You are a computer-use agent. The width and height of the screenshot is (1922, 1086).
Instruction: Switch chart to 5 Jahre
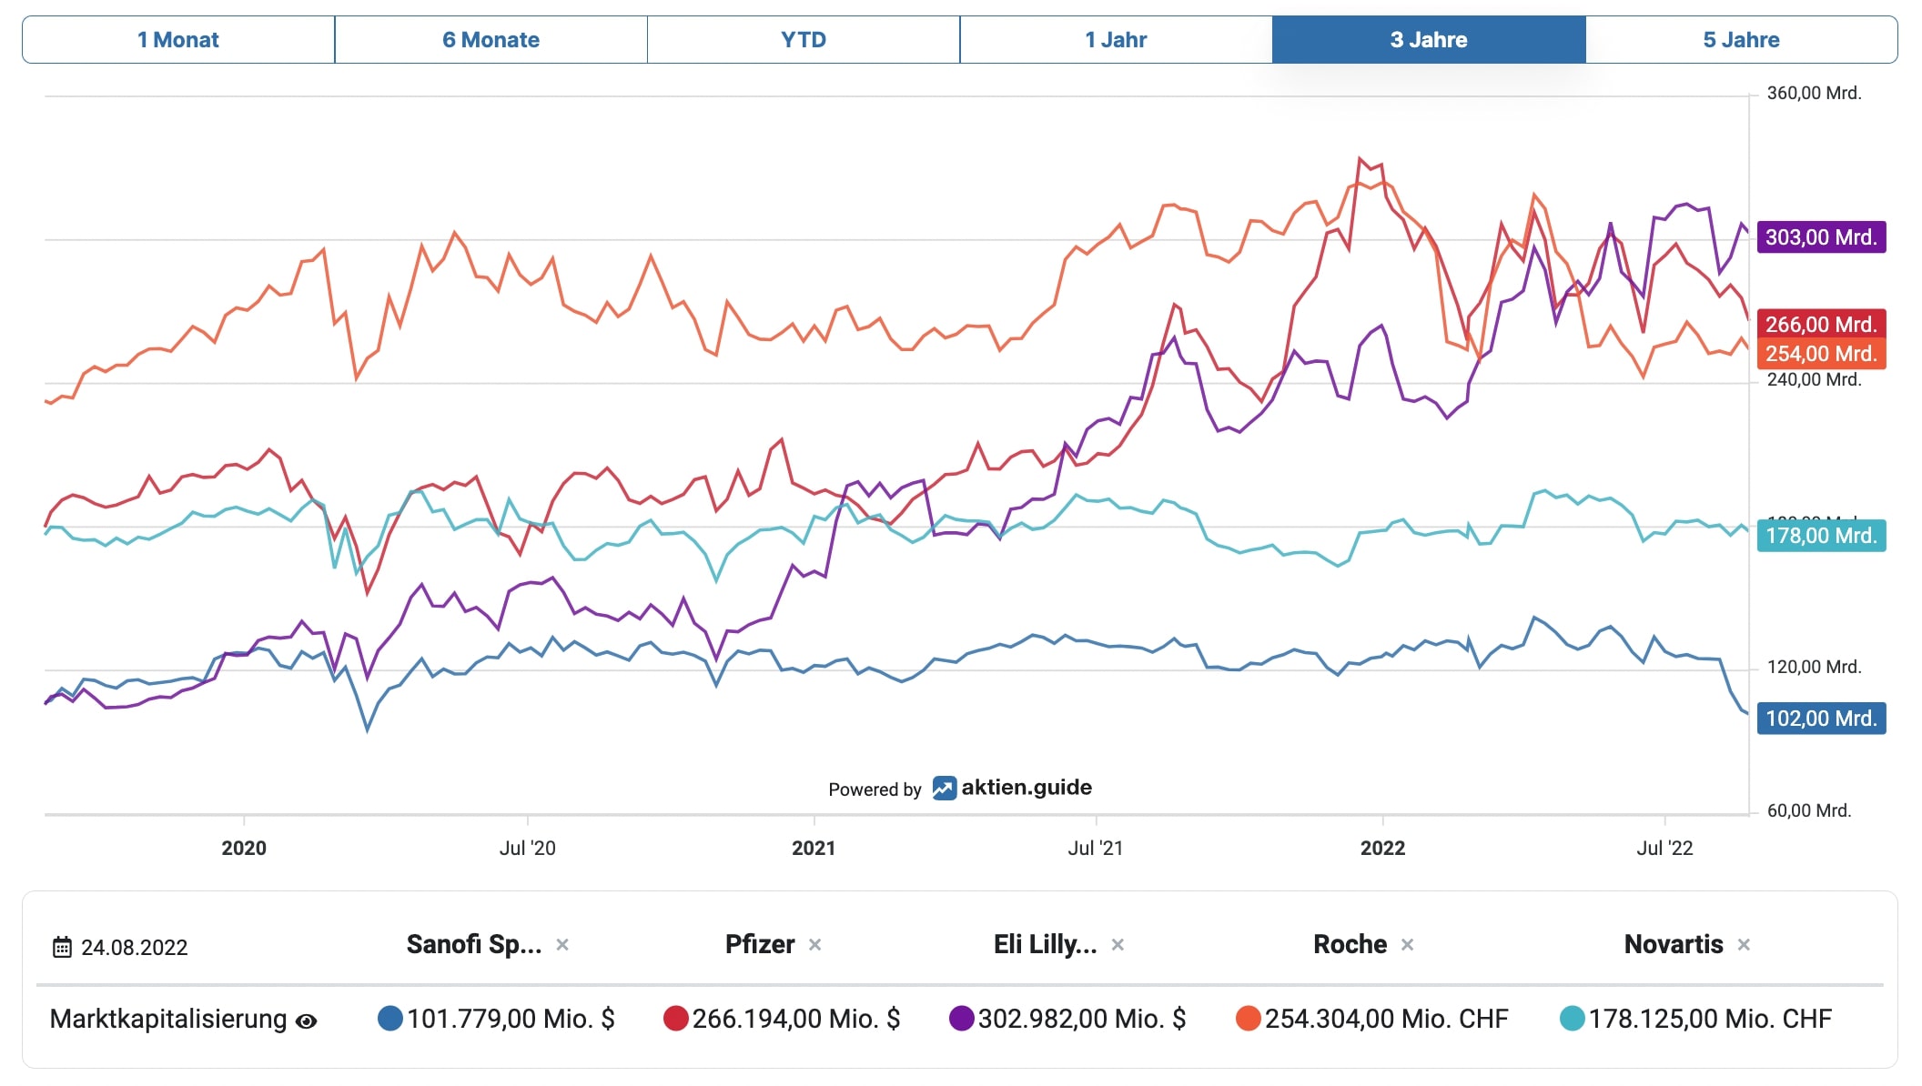click(1742, 40)
